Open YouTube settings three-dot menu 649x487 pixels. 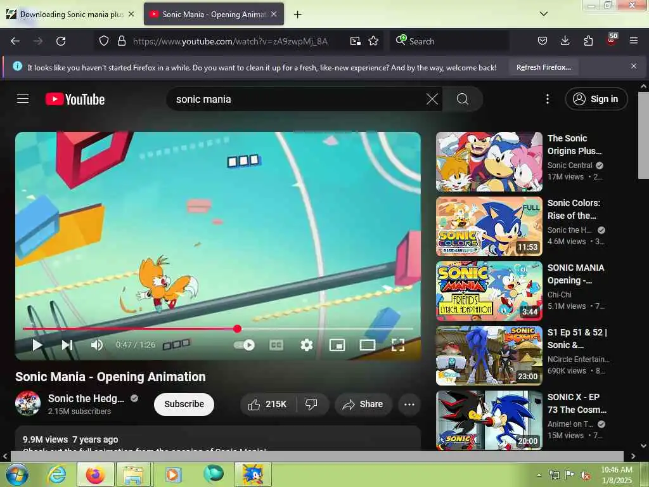547,99
